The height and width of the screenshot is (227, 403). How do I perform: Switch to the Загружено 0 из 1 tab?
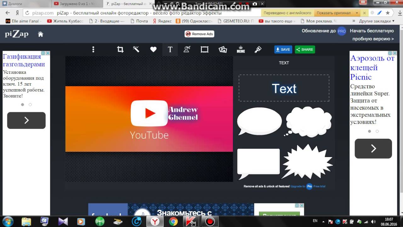[77, 4]
